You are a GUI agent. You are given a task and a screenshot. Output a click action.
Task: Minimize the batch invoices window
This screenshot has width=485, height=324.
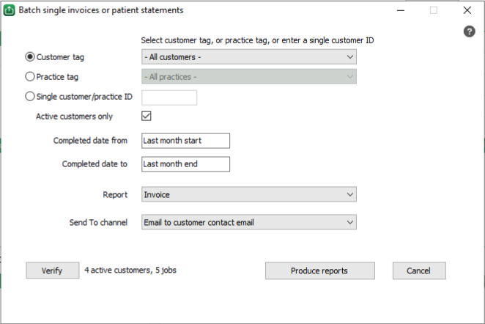(x=400, y=11)
